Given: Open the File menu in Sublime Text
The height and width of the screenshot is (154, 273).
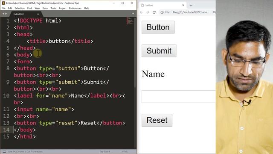Looking at the screenshot, I should click(x=3, y=8).
